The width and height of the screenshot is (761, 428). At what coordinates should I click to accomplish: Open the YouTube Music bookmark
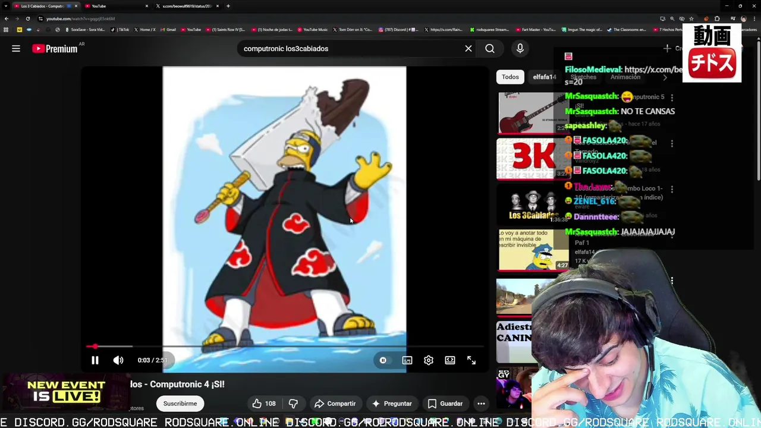point(313,29)
